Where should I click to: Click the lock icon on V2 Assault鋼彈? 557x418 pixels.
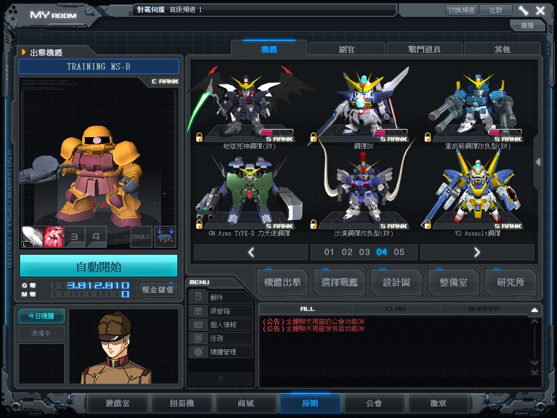tap(428, 224)
